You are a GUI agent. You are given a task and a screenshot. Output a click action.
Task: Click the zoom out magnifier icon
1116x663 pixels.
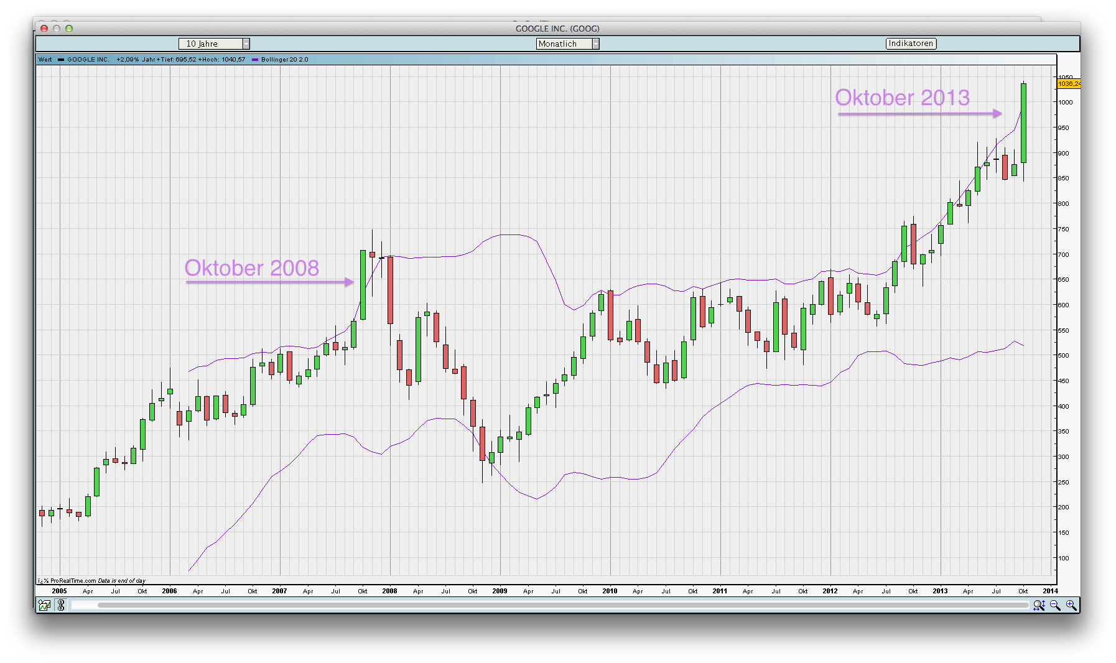click(1055, 605)
